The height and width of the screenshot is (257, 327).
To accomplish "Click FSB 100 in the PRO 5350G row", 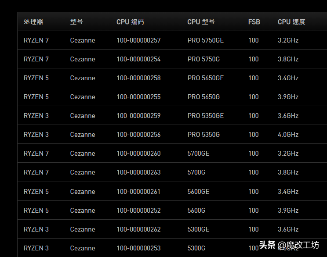I will [x=254, y=135].
